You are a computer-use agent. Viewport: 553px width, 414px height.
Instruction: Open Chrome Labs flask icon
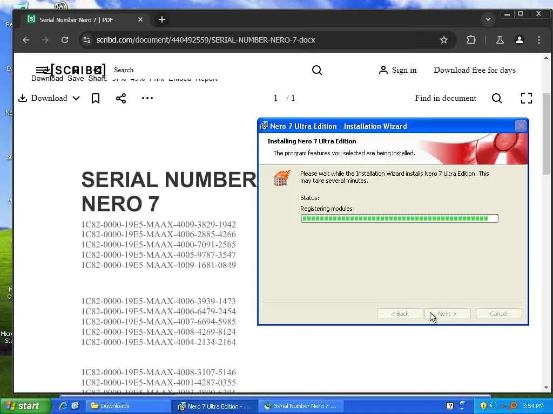500,40
